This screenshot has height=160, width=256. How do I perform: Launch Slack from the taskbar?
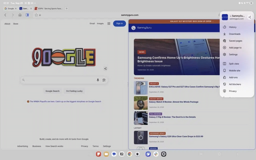point(156,154)
